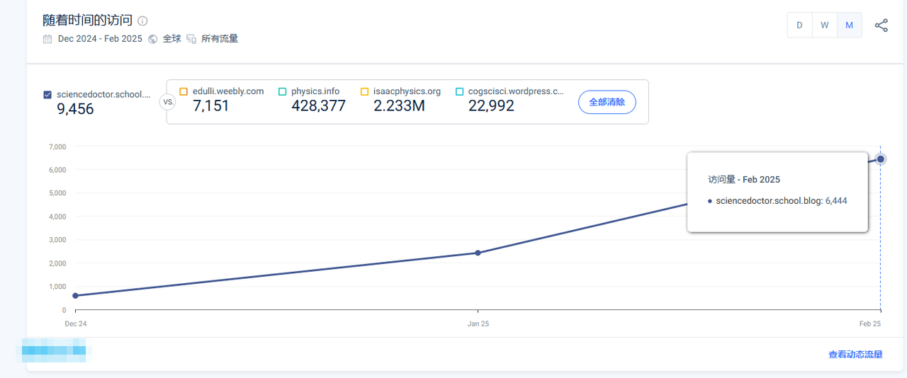
Task: Click the Dec 24 data point on chart
Action: click(75, 295)
